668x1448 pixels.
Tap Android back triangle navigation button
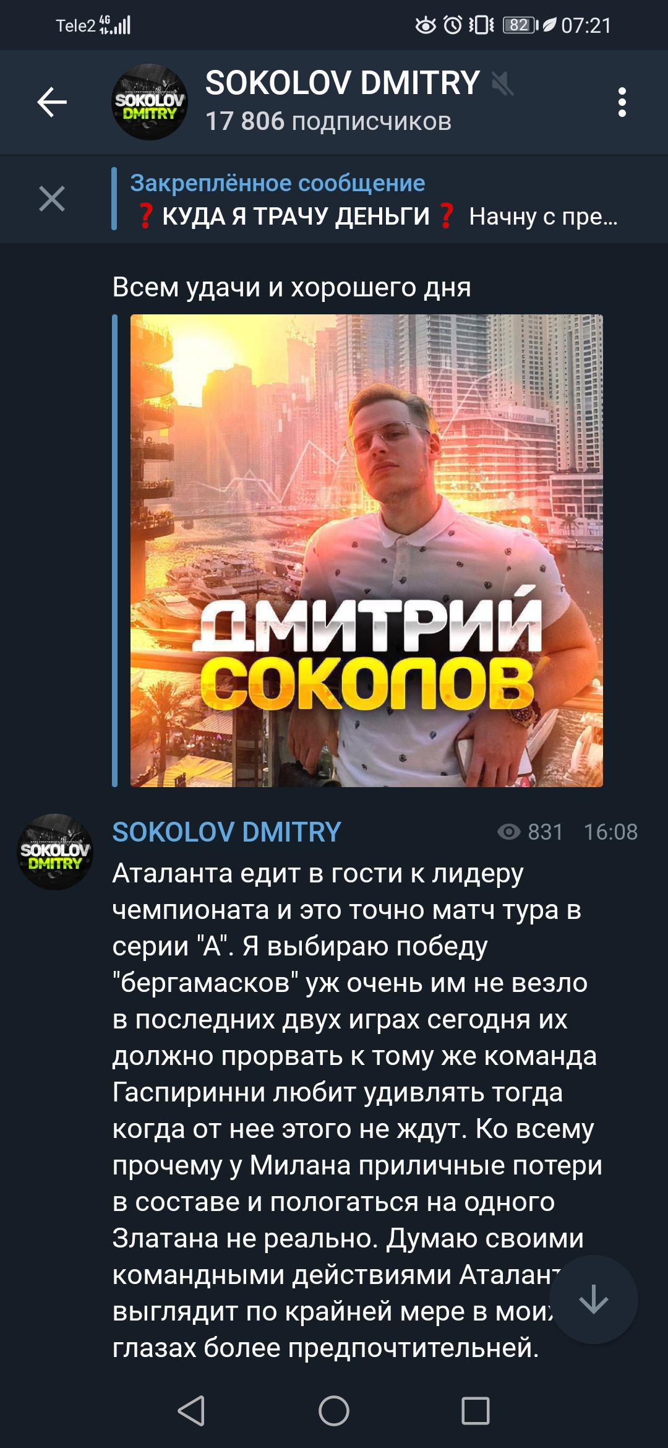pos(191,1411)
